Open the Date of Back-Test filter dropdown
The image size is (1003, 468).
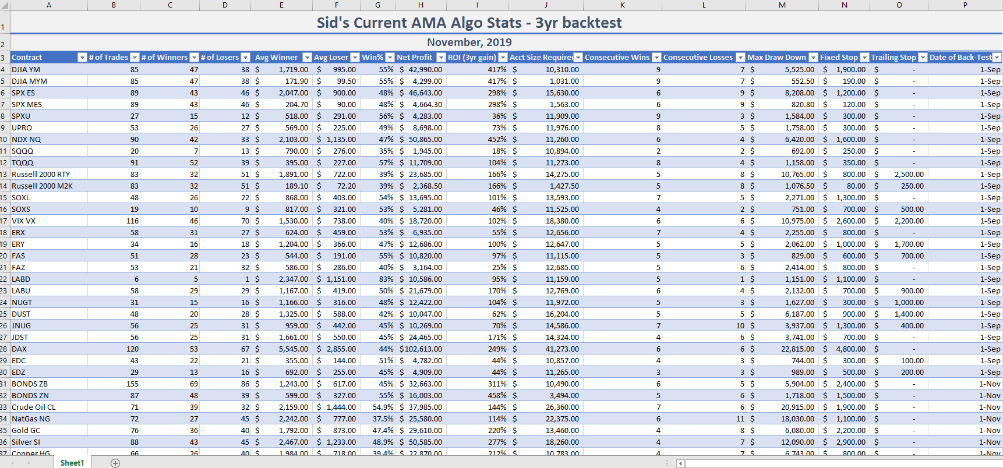pos(997,58)
